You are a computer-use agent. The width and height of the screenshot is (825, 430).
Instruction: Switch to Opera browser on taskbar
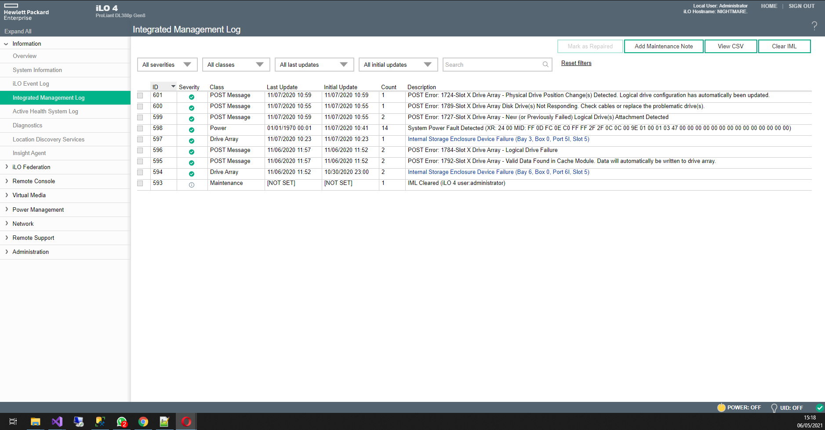(x=186, y=422)
